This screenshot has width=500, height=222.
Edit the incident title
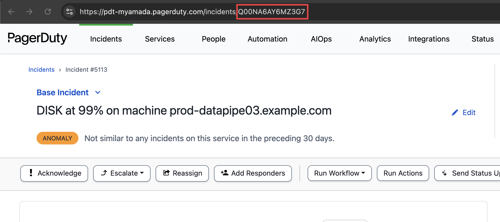[x=464, y=113]
